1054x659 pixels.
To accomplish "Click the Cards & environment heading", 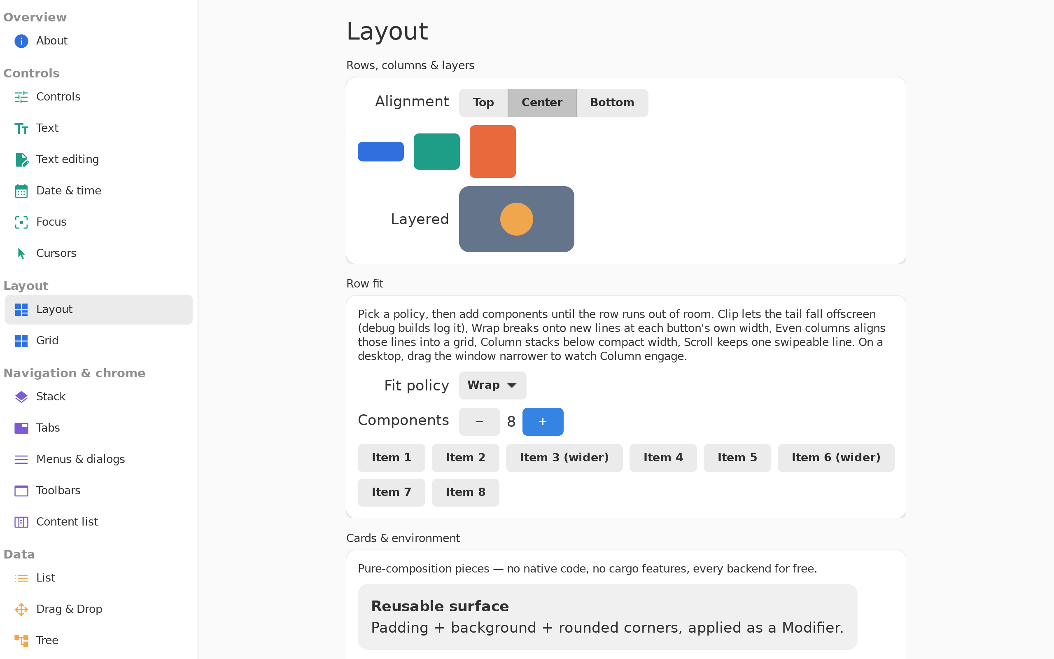I will click(x=403, y=538).
